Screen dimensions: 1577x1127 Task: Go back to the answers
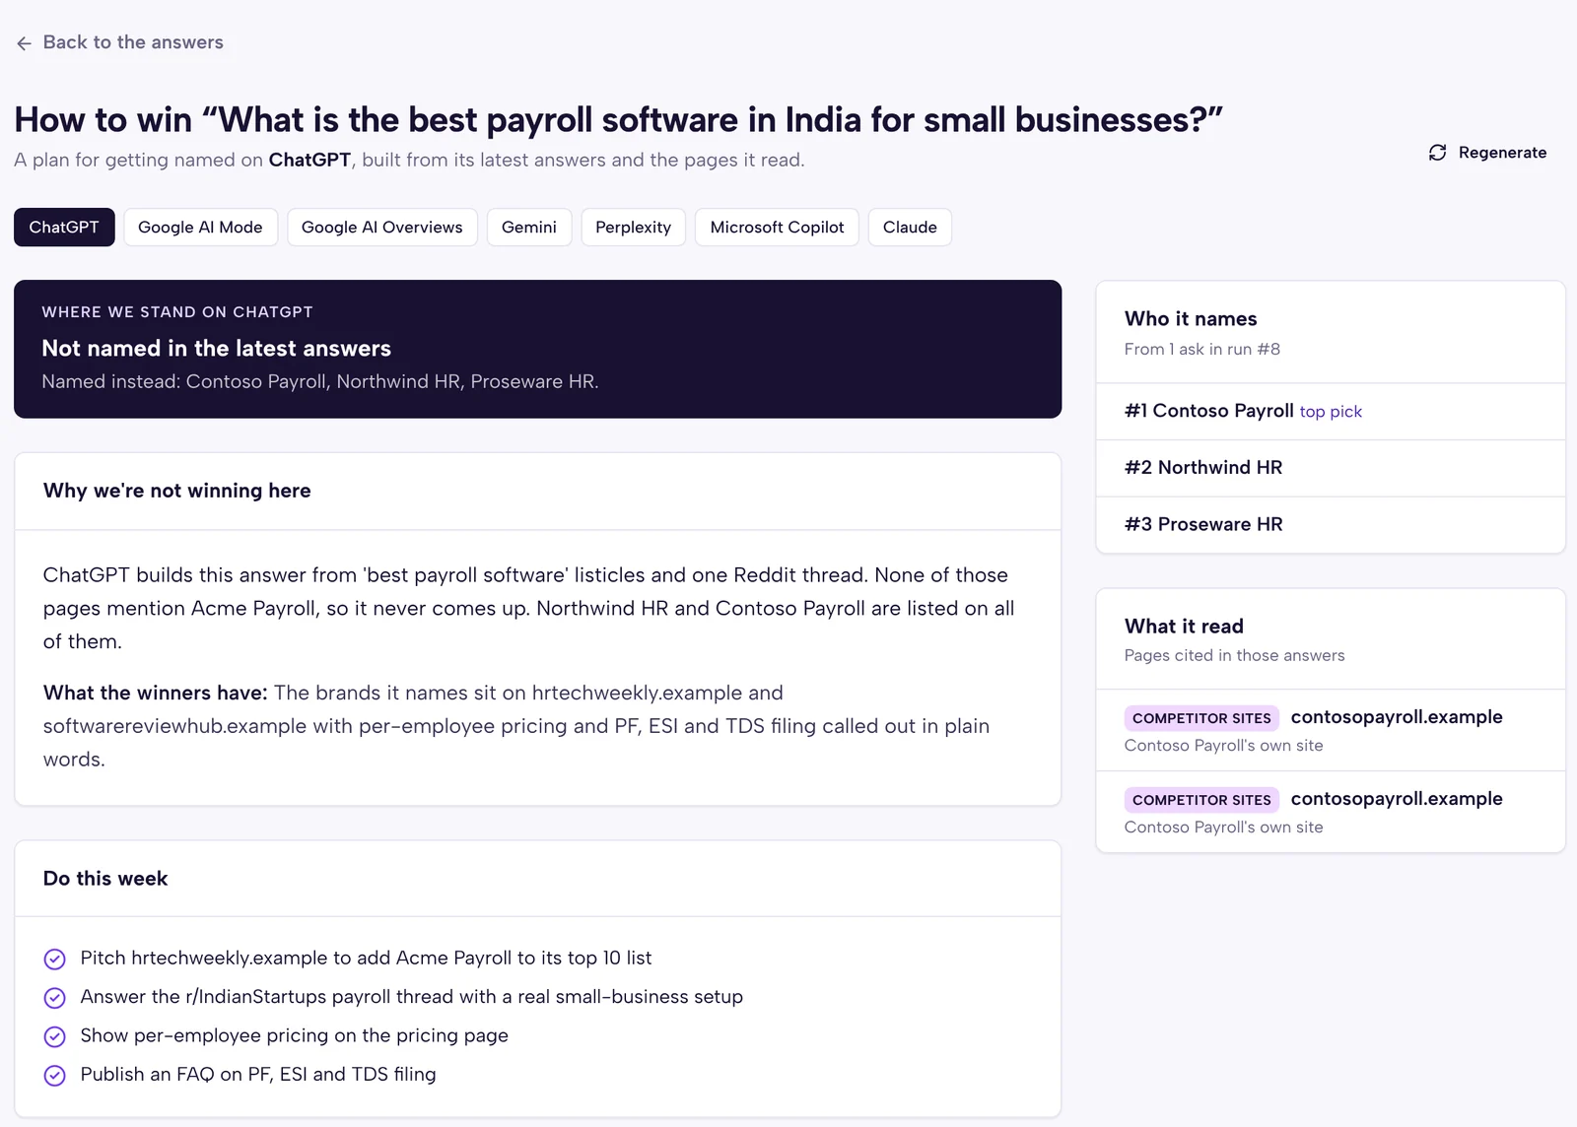(x=120, y=42)
